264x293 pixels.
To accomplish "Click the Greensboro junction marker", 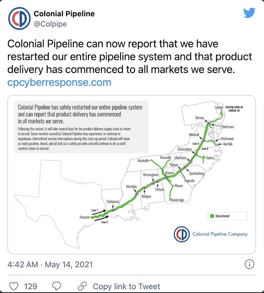I will (x=196, y=154).
